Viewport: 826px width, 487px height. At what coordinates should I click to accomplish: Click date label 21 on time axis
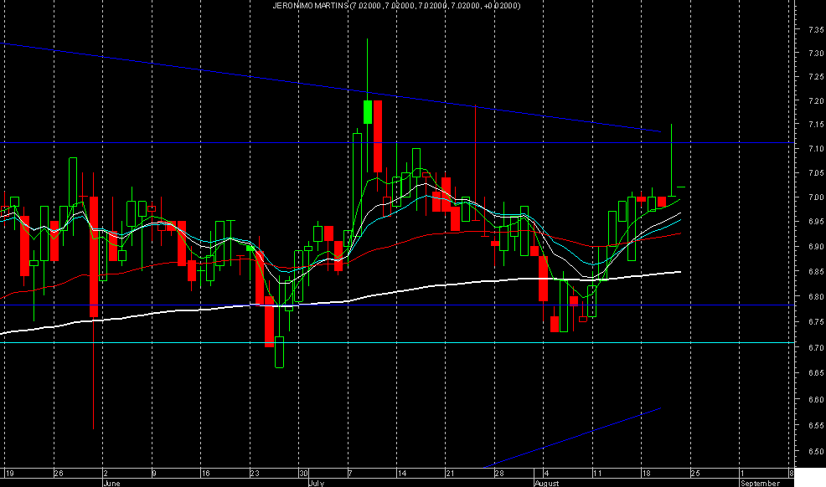coord(450,474)
